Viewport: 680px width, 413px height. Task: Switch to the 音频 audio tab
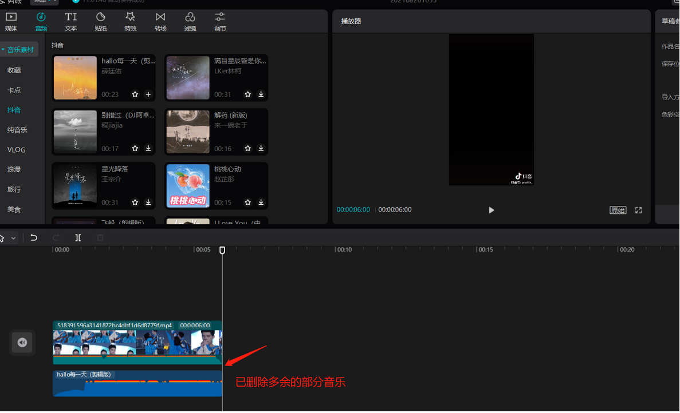[x=41, y=22]
